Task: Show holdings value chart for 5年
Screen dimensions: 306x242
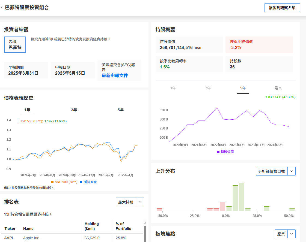Action: 243,88
